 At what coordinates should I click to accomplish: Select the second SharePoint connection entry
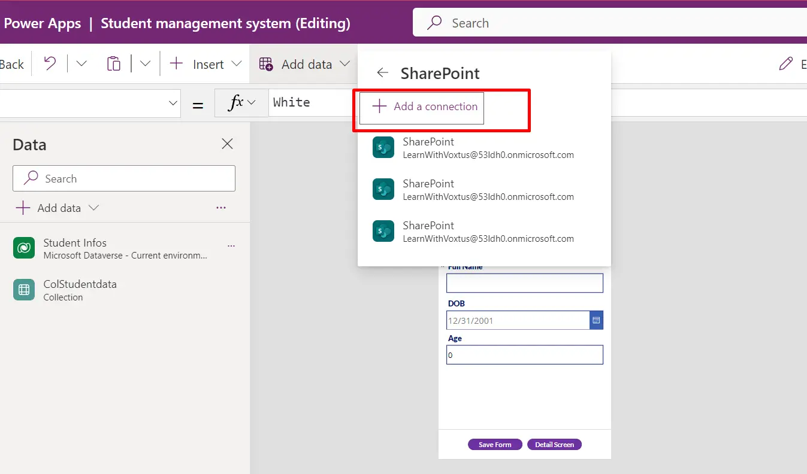484,189
